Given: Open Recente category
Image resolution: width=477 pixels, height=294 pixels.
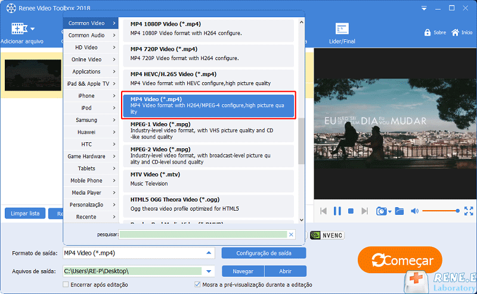Looking at the screenshot, I should click(x=91, y=217).
